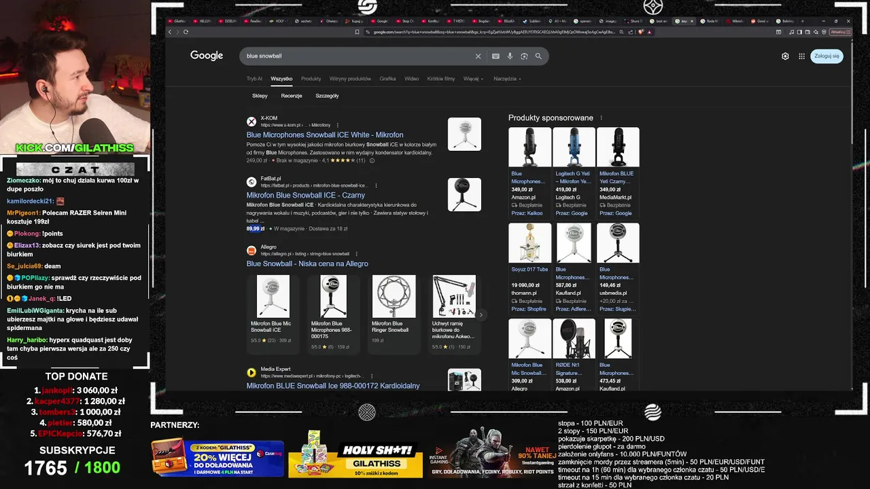Image resolution: width=870 pixels, height=489 pixels.
Task: Open sponsored Soyuz 017 Tube product
Action: tap(529, 268)
